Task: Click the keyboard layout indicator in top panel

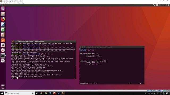Action: [x=157, y=5]
